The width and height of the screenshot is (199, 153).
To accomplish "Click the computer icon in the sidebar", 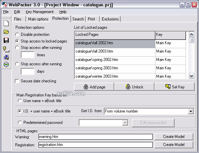I will pyautogui.click(x=6, y=57).
